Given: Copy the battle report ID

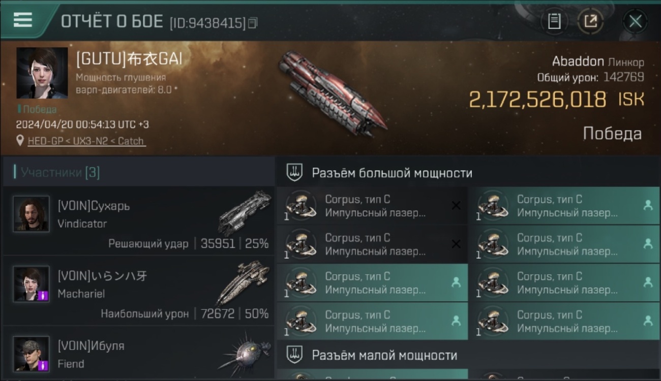Looking at the screenshot, I should 253,23.
